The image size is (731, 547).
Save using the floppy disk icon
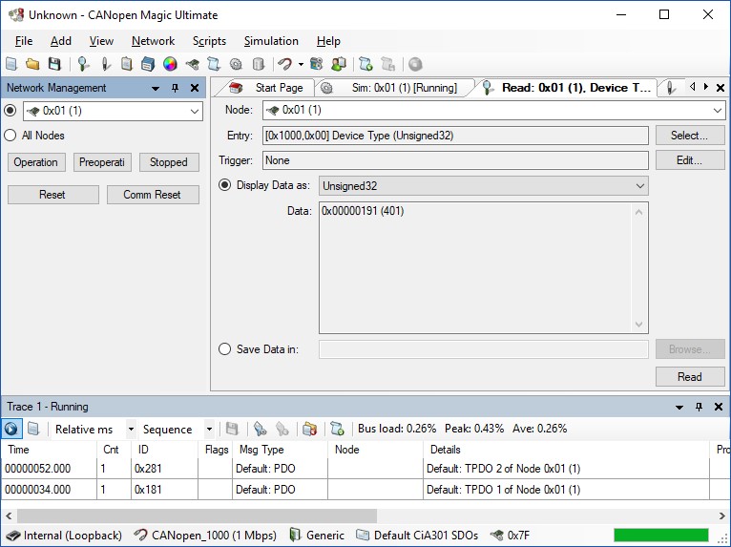click(x=55, y=64)
